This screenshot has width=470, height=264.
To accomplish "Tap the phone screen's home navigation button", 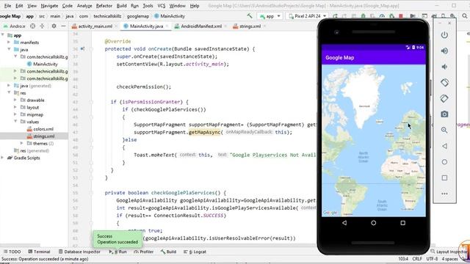I will click(374, 223).
